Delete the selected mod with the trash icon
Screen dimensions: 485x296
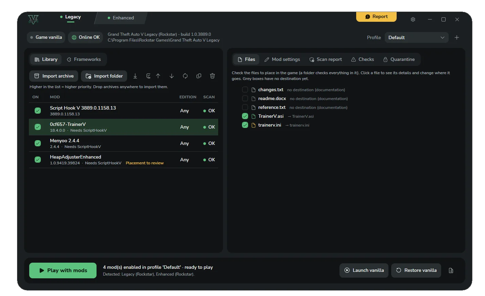(212, 76)
